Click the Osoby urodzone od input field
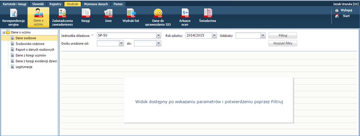 click(x=108, y=43)
